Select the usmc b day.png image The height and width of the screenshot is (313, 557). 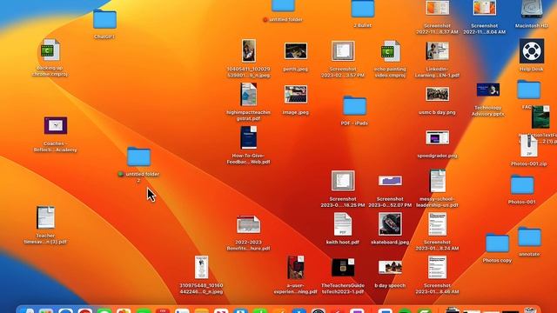click(x=437, y=95)
